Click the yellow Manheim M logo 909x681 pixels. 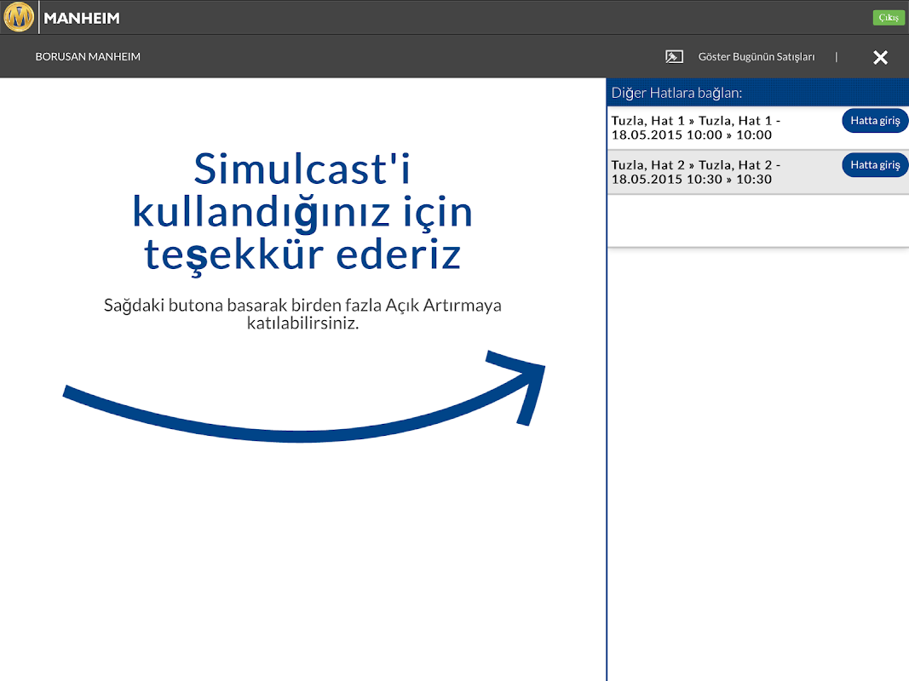19,17
